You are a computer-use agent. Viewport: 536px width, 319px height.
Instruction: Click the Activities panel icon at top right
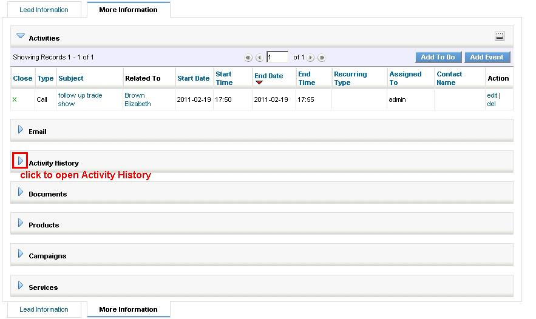tap(500, 36)
